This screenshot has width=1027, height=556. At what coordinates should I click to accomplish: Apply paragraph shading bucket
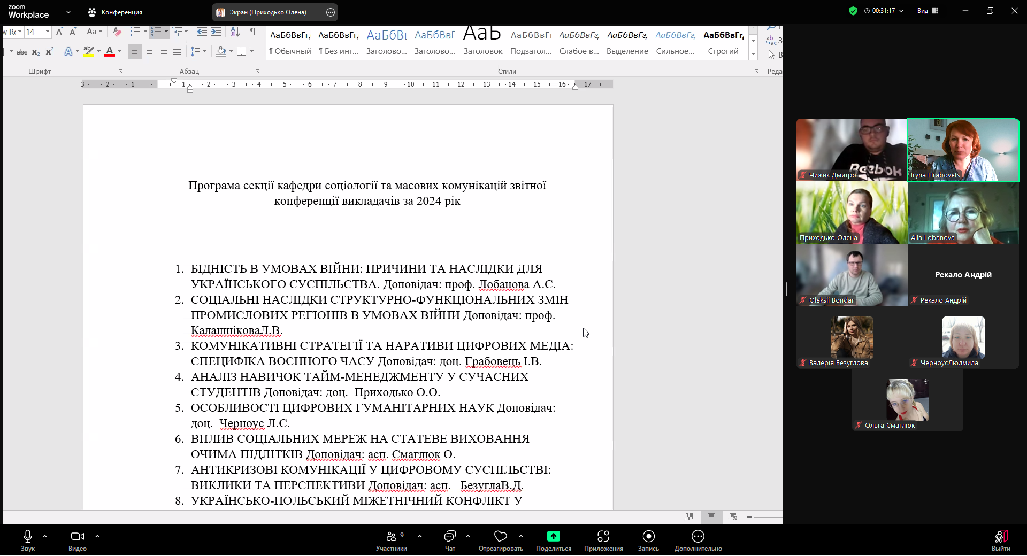click(220, 52)
